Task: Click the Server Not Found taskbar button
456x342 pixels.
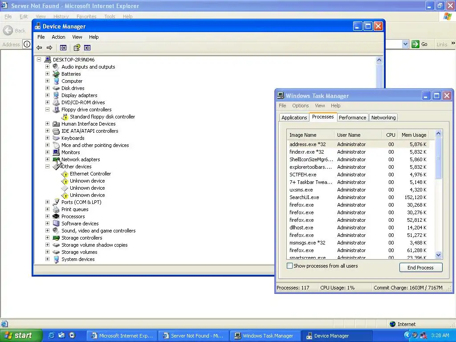Action: pyautogui.click(x=193, y=336)
